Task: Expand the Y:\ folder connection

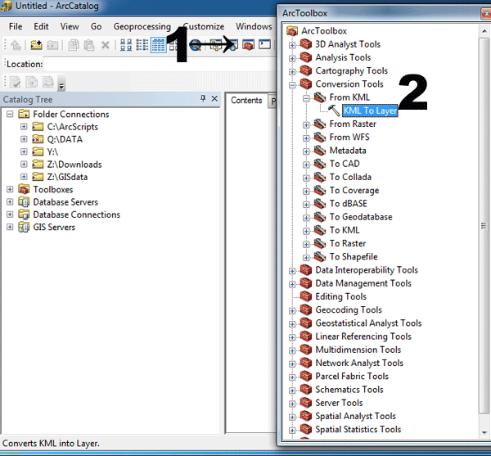Action: pos(24,151)
